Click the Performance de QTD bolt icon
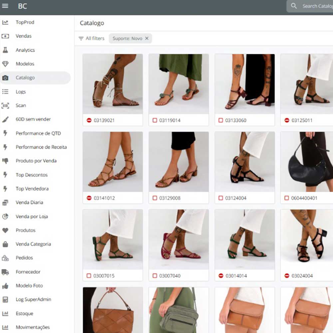 point(5,134)
